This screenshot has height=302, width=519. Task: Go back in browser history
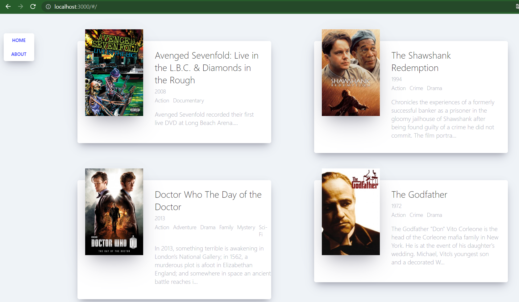pos(8,6)
